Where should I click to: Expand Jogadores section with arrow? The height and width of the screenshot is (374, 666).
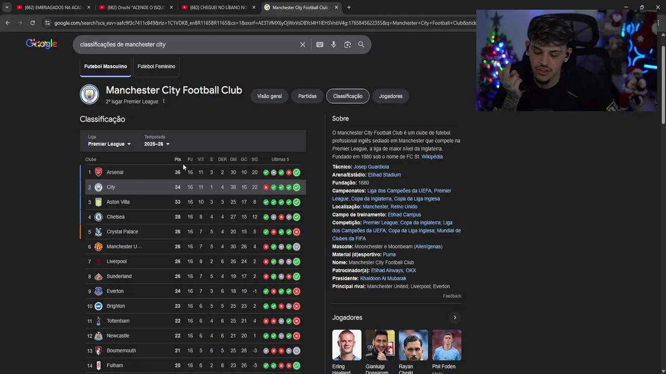tap(455, 317)
